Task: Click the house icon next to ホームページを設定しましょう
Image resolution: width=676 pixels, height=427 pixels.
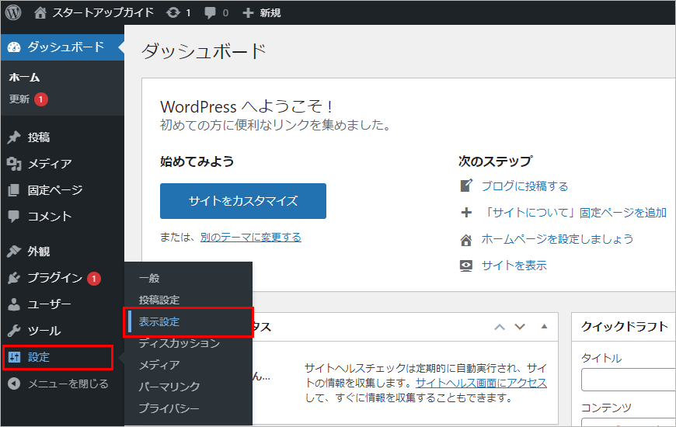Action: click(x=466, y=240)
